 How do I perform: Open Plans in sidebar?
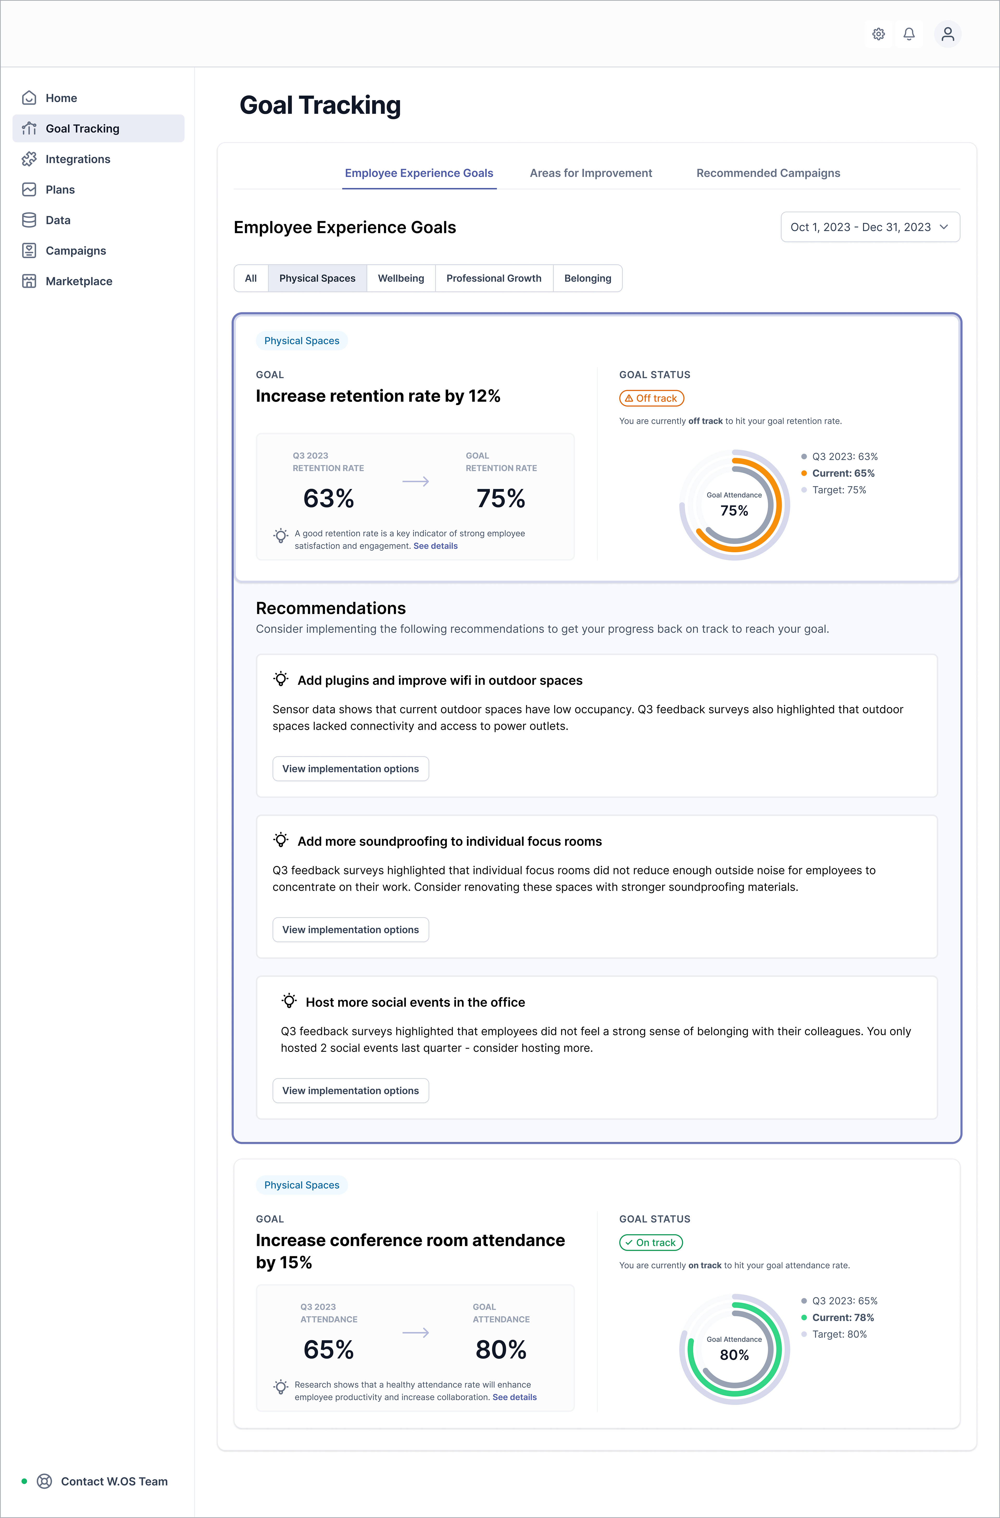tap(98, 189)
